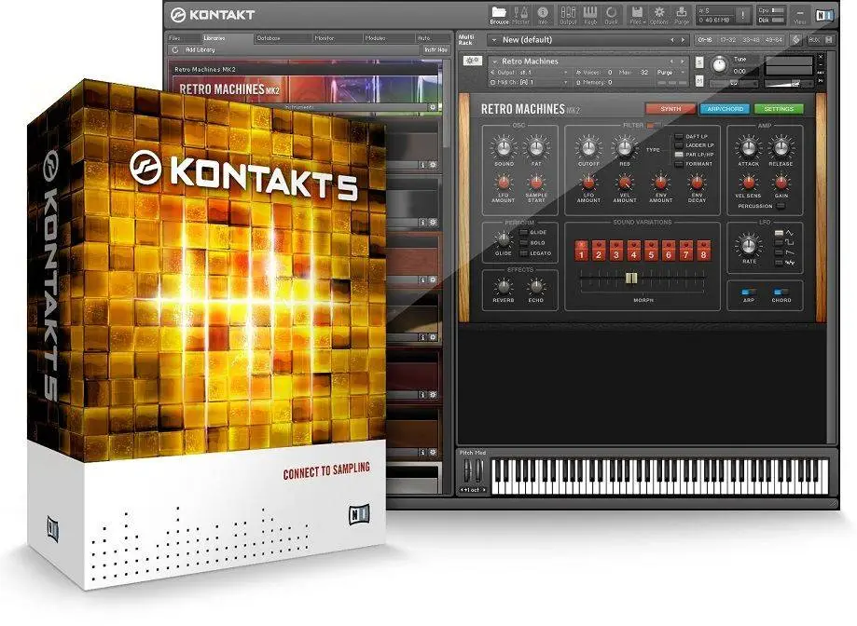Select FORMANT filter type
The image size is (857, 626).
click(679, 164)
